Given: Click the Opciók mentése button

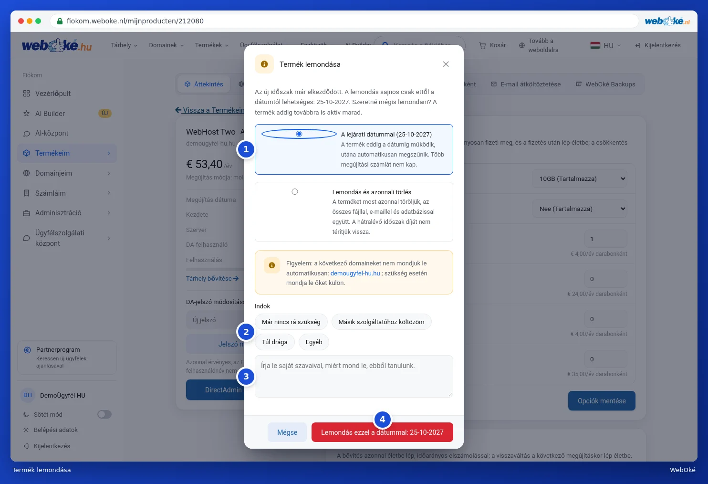Looking at the screenshot, I should click(602, 401).
